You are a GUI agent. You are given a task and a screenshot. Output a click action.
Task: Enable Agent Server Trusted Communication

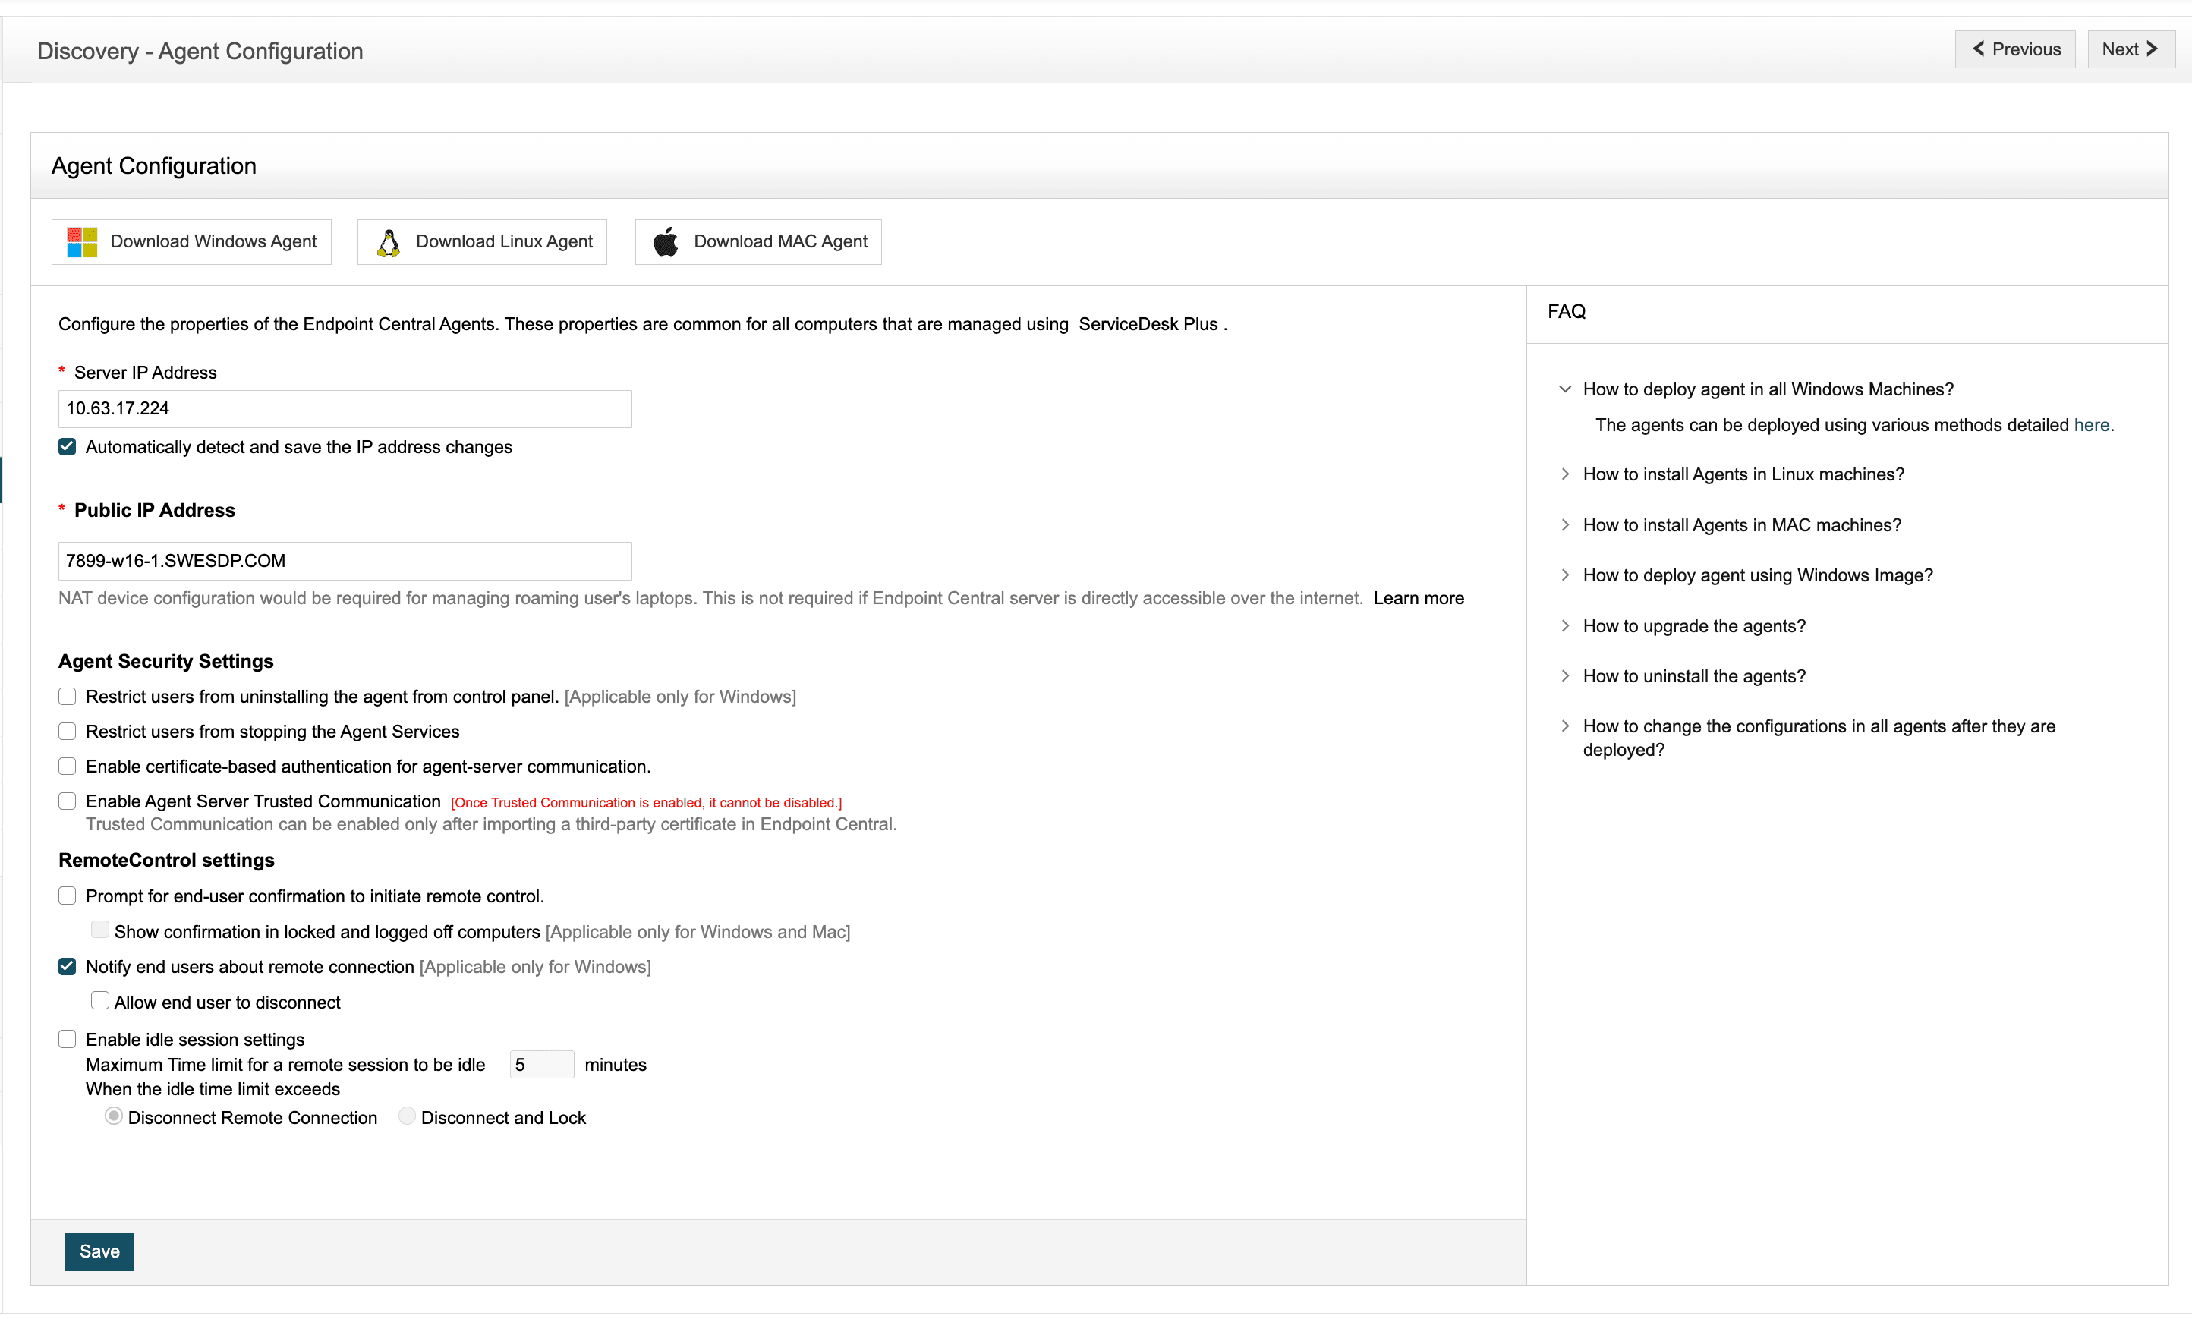[x=67, y=801]
